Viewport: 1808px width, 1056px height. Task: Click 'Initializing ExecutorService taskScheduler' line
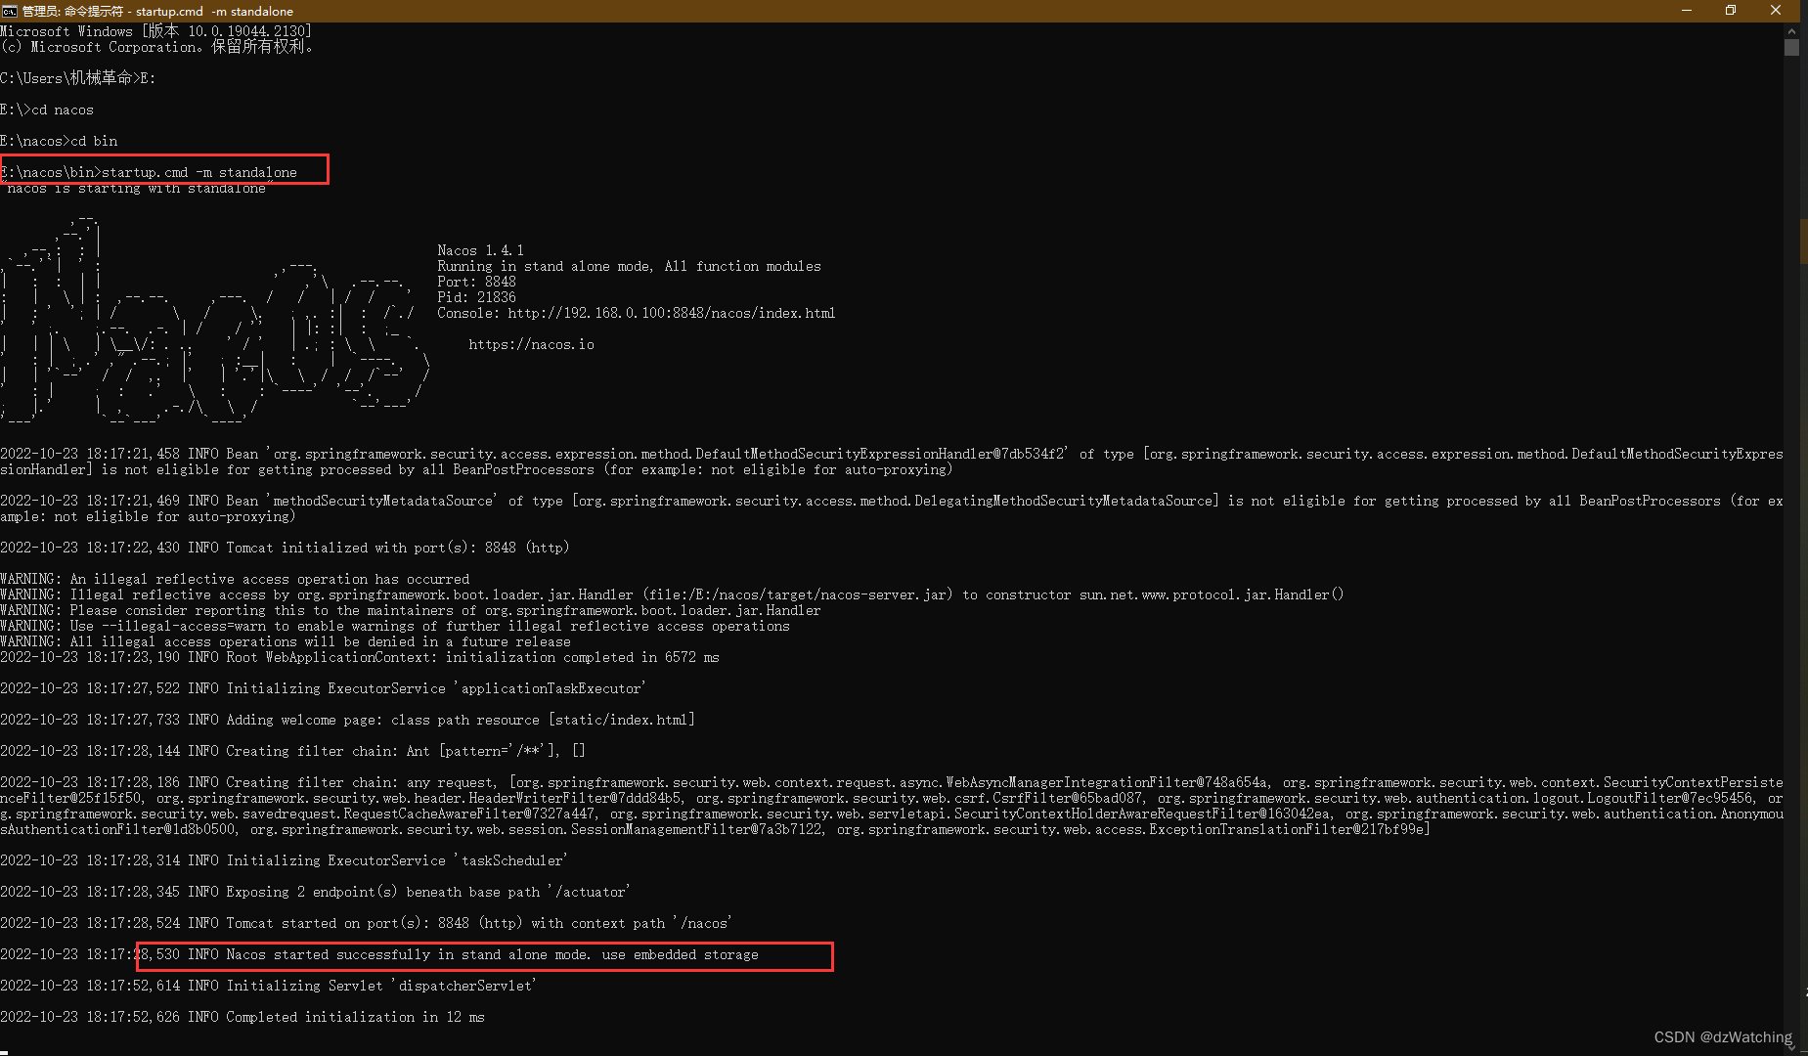pyautogui.click(x=285, y=860)
